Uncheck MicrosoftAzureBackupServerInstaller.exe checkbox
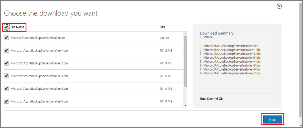This screenshot has height=128, width=303. [x=6, y=38]
